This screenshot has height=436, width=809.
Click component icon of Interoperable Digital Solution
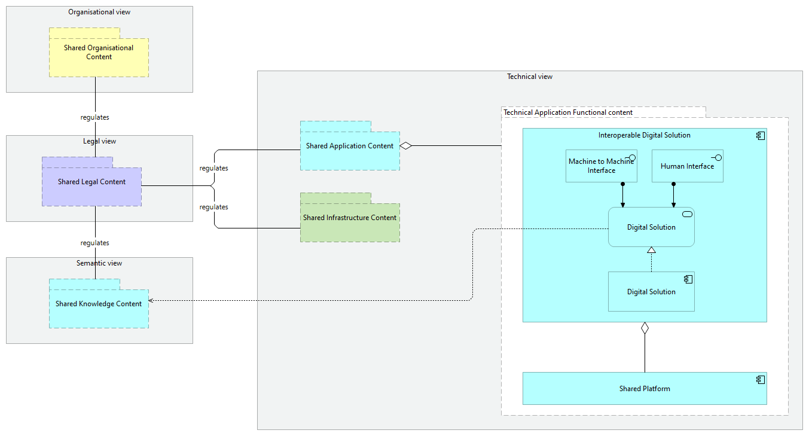(761, 136)
